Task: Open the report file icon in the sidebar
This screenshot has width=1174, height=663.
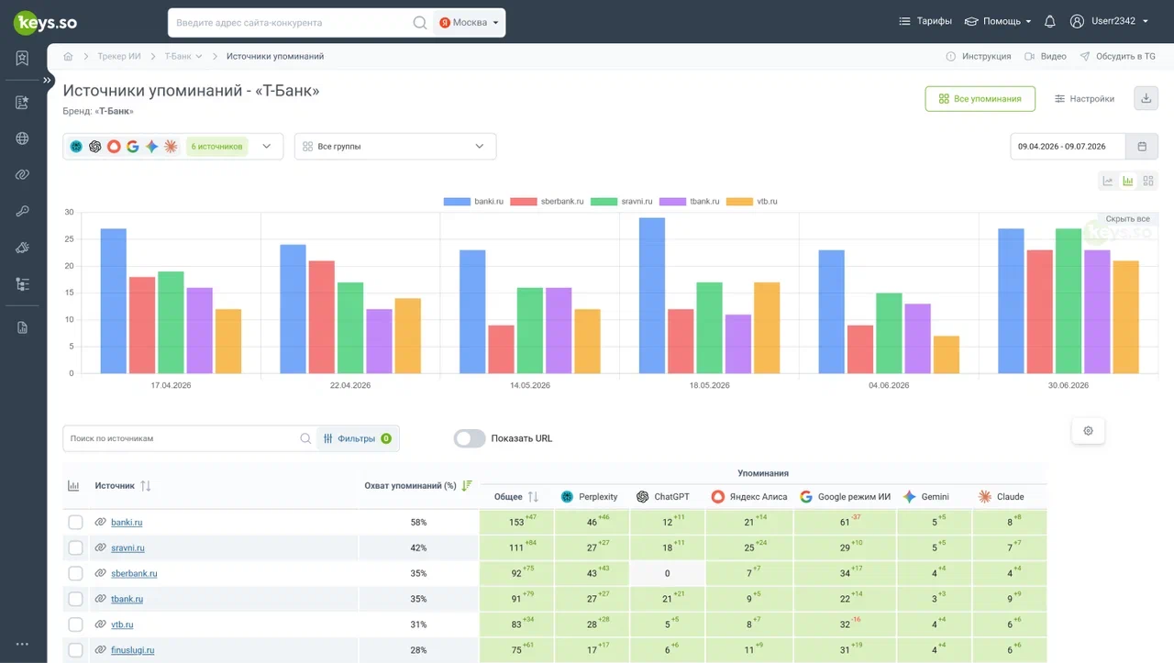Action: click(x=22, y=327)
